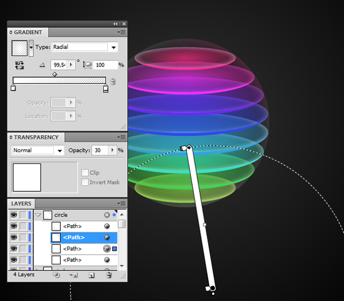Click the target circle of third Path row
Viewport: 344px width, 301px height.
107,249
